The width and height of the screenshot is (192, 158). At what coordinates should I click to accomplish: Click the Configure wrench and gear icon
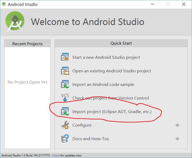tap(65, 125)
